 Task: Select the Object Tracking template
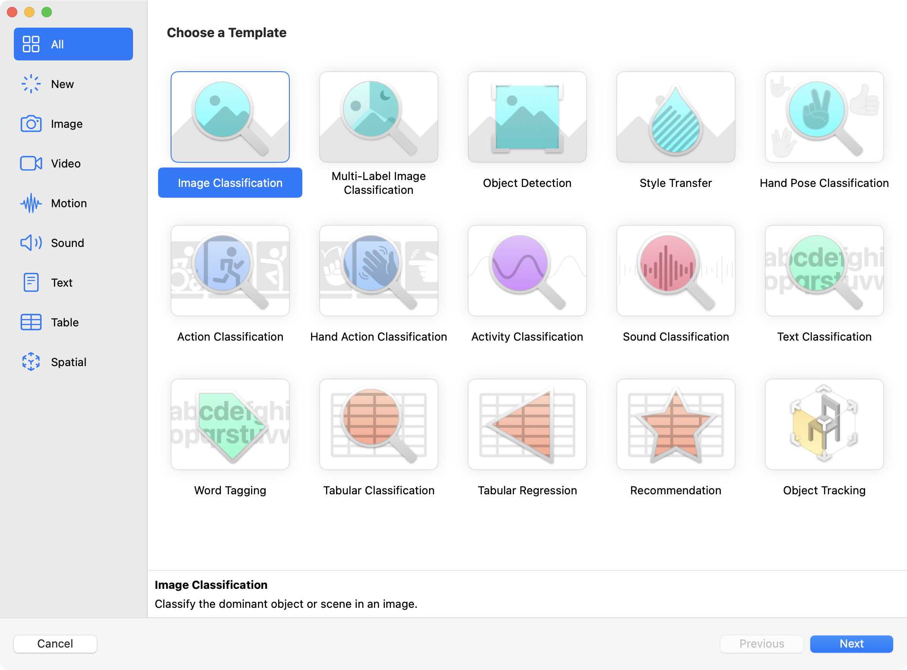824,424
